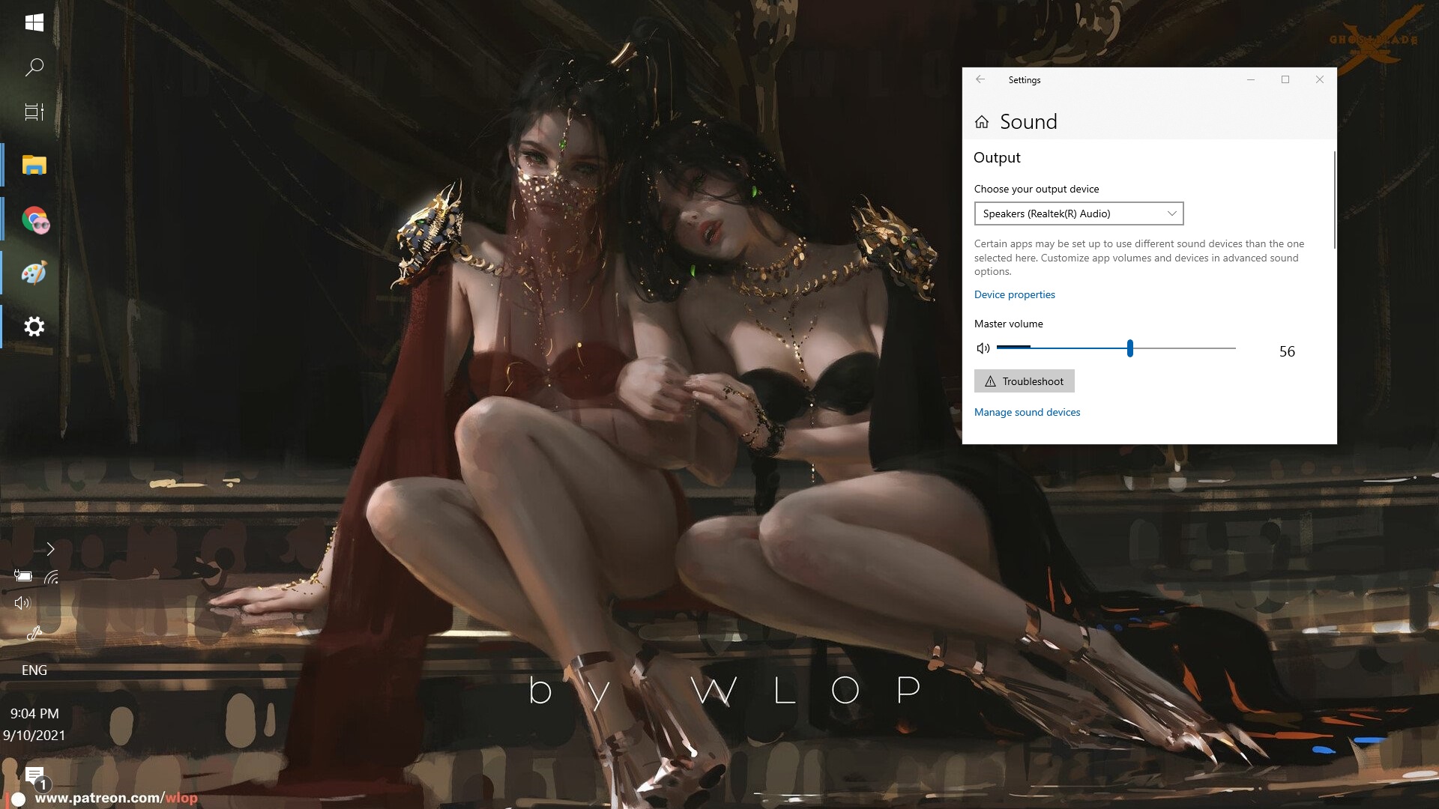This screenshot has height=809, width=1439.
Task: Open the output device dropdown
Action: (1079, 213)
